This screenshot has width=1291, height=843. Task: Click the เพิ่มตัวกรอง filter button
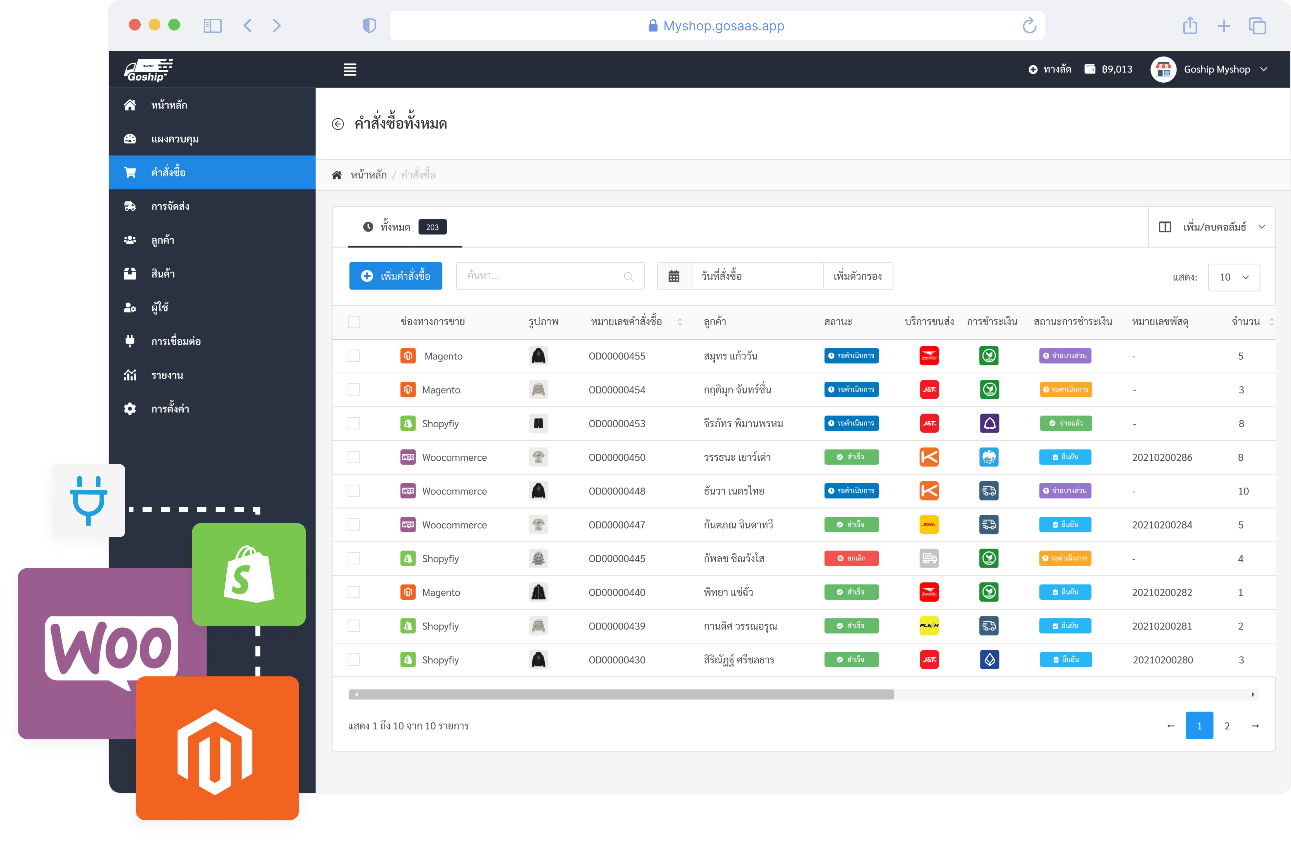point(858,276)
